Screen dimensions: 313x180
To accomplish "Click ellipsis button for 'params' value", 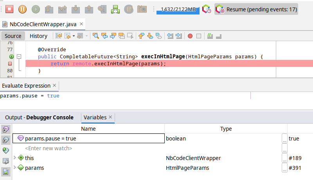I will click(284, 168).
